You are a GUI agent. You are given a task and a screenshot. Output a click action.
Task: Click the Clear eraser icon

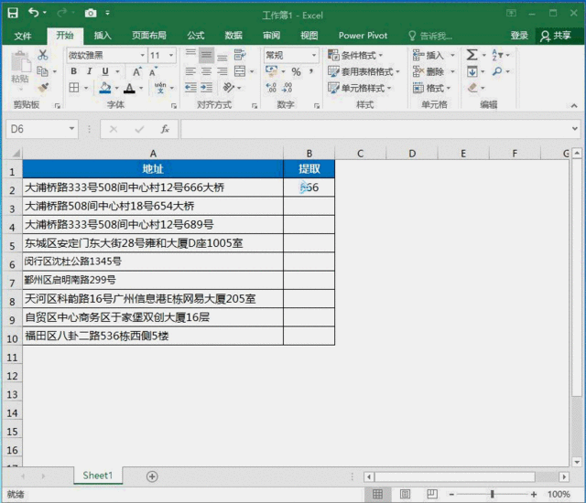click(x=472, y=88)
